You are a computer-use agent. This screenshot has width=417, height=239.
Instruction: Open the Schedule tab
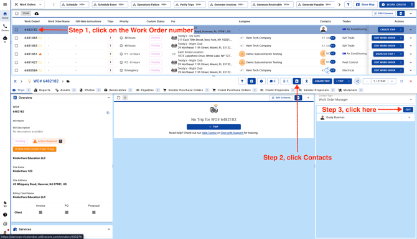pos(75,4)
